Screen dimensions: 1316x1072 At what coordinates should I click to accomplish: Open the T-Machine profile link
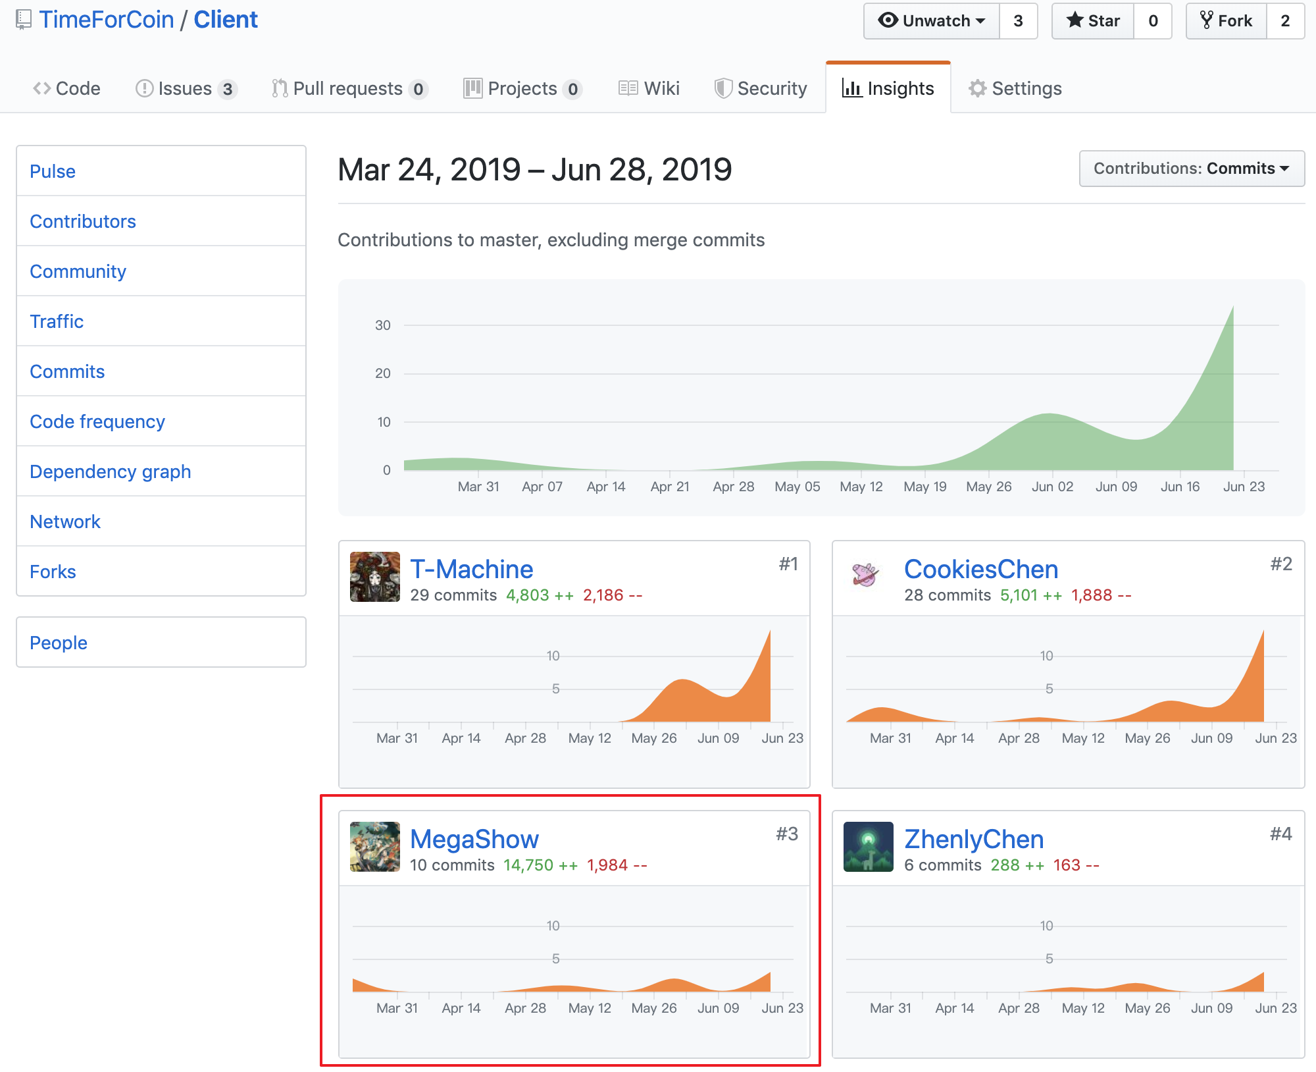pos(472,569)
